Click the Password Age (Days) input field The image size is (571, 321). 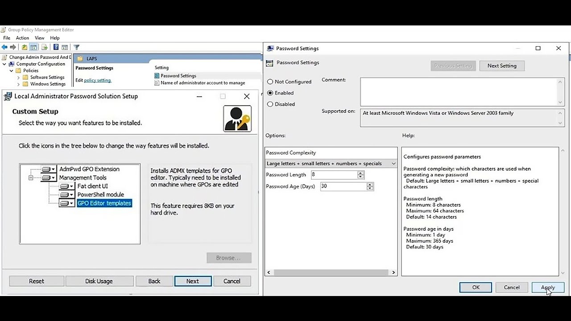click(x=343, y=186)
